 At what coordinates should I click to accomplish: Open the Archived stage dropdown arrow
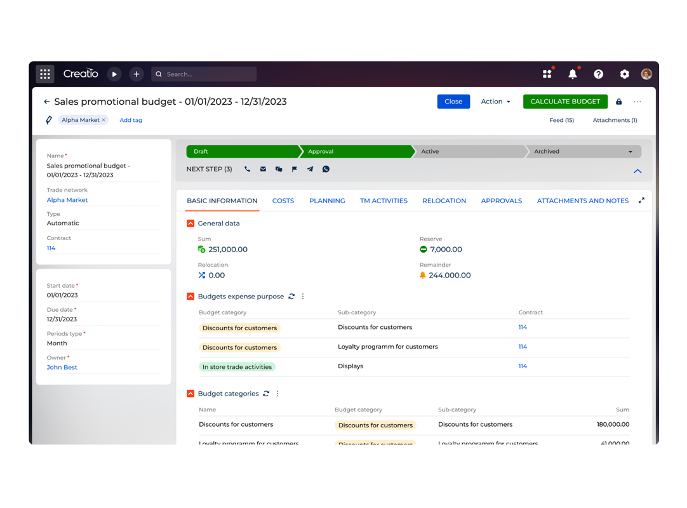pos(630,151)
